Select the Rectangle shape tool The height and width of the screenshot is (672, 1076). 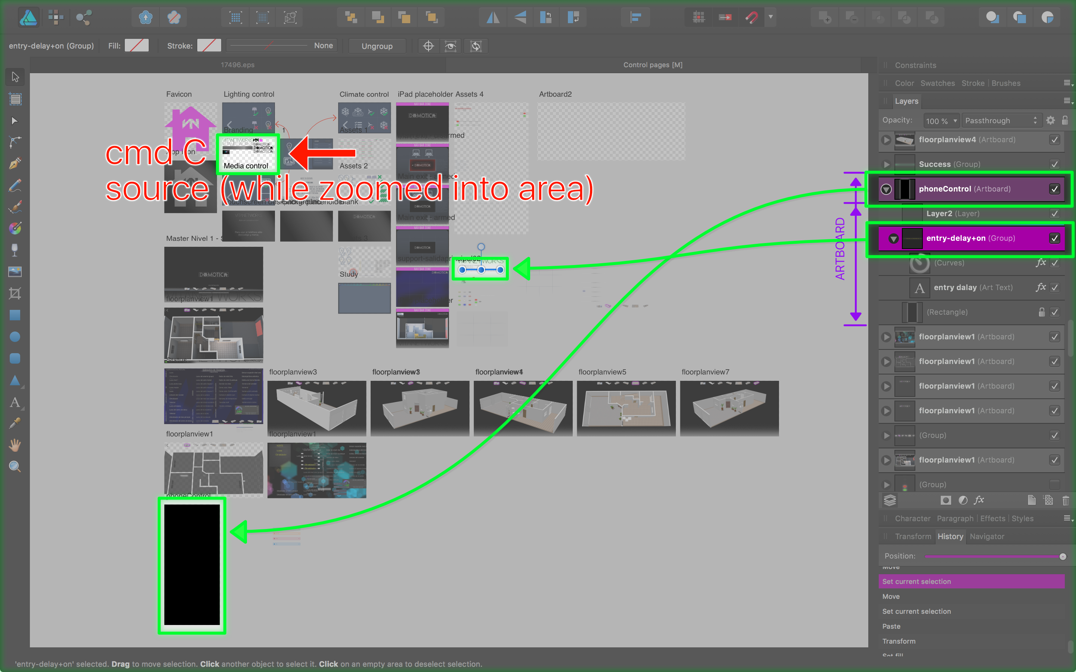pos(15,315)
